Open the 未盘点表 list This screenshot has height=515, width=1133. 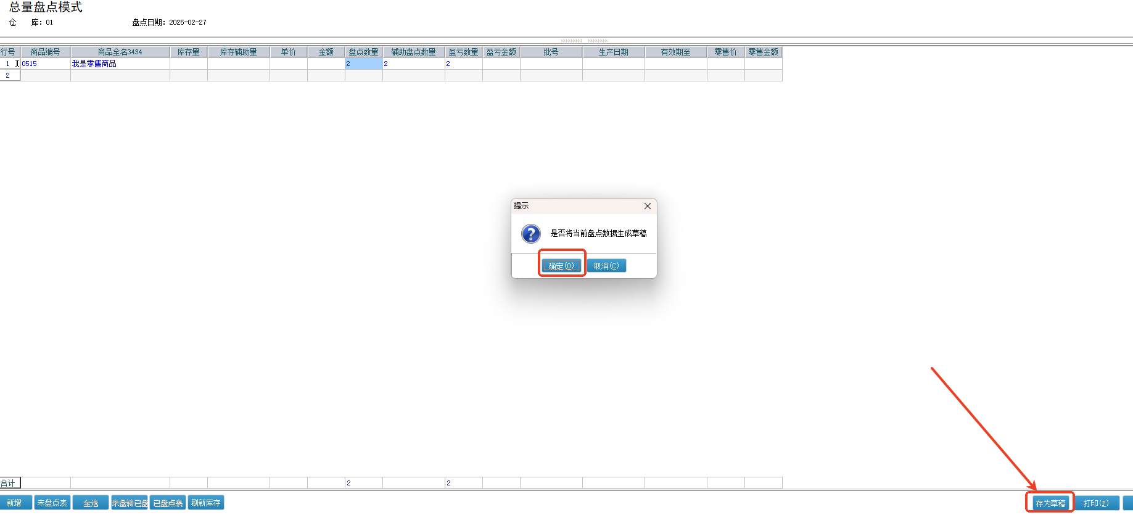pos(52,503)
